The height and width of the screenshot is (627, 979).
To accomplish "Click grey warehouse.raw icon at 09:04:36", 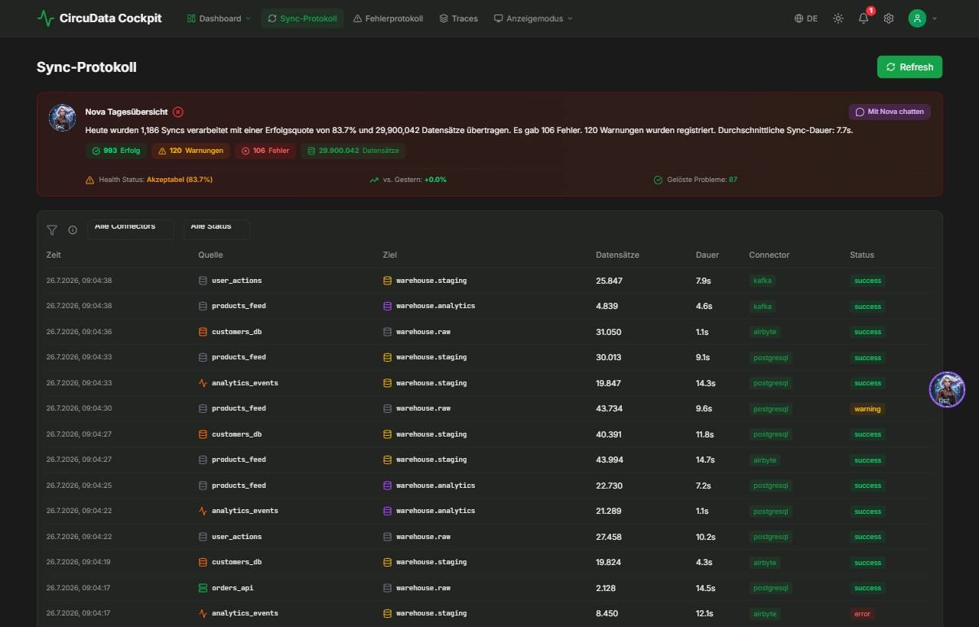I will tap(387, 332).
